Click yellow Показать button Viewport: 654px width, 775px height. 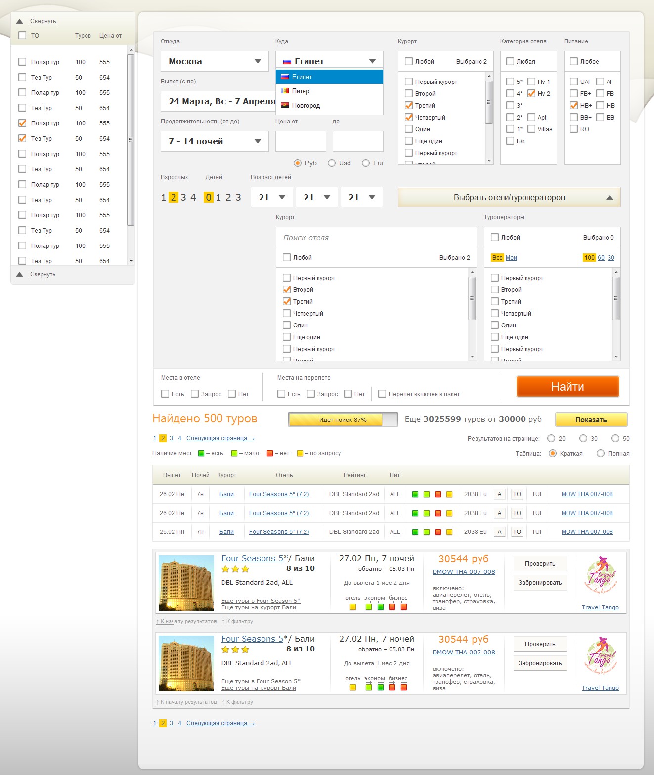pos(591,420)
